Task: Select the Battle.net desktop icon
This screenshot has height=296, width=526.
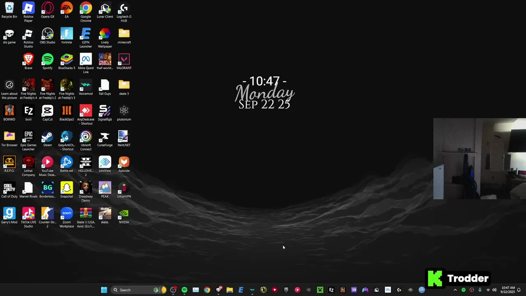Action: [x=67, y=164]
